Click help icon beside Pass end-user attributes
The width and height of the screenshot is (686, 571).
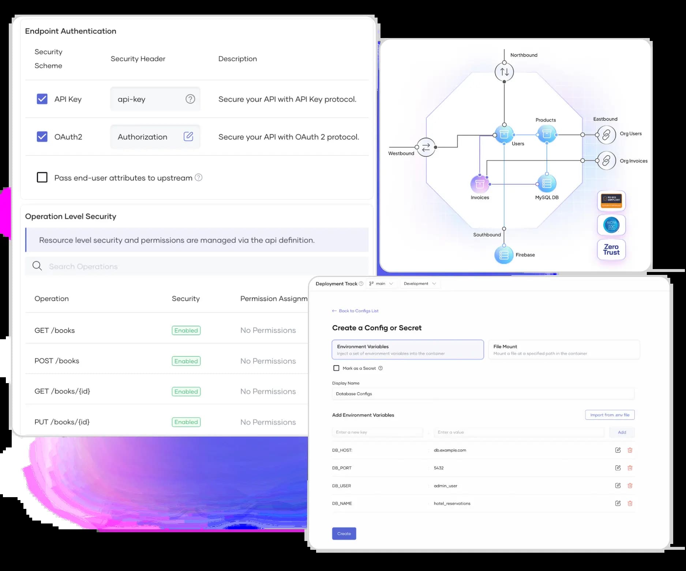pyautogui.click(x=198, y=177)
